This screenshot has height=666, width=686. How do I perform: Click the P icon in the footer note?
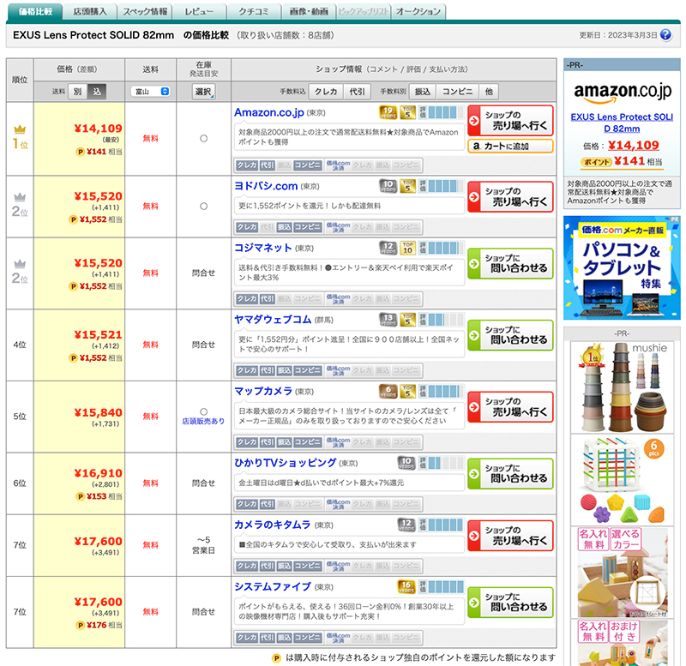(276, 657)
